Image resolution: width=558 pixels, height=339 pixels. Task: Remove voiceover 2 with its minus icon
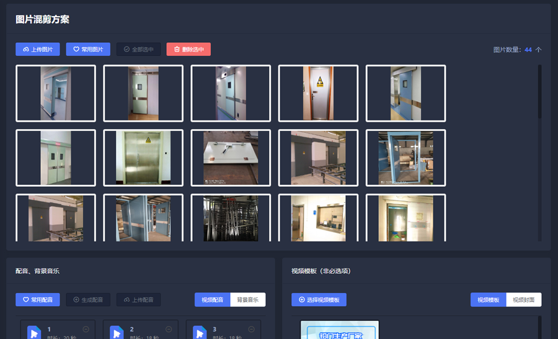coord(169,329)
